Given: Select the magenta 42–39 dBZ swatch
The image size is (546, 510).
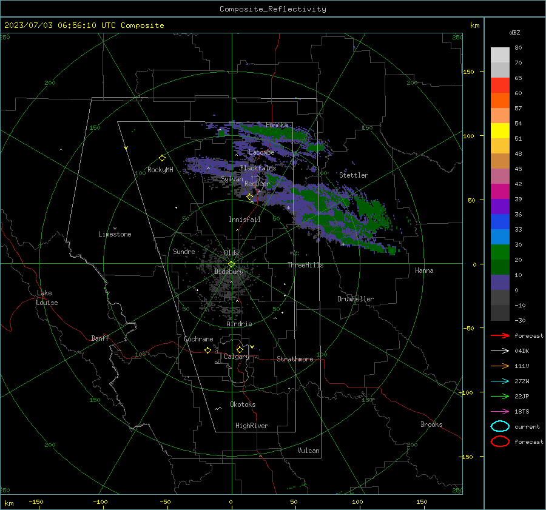Looking at the screenshot, I should point(500,192).
